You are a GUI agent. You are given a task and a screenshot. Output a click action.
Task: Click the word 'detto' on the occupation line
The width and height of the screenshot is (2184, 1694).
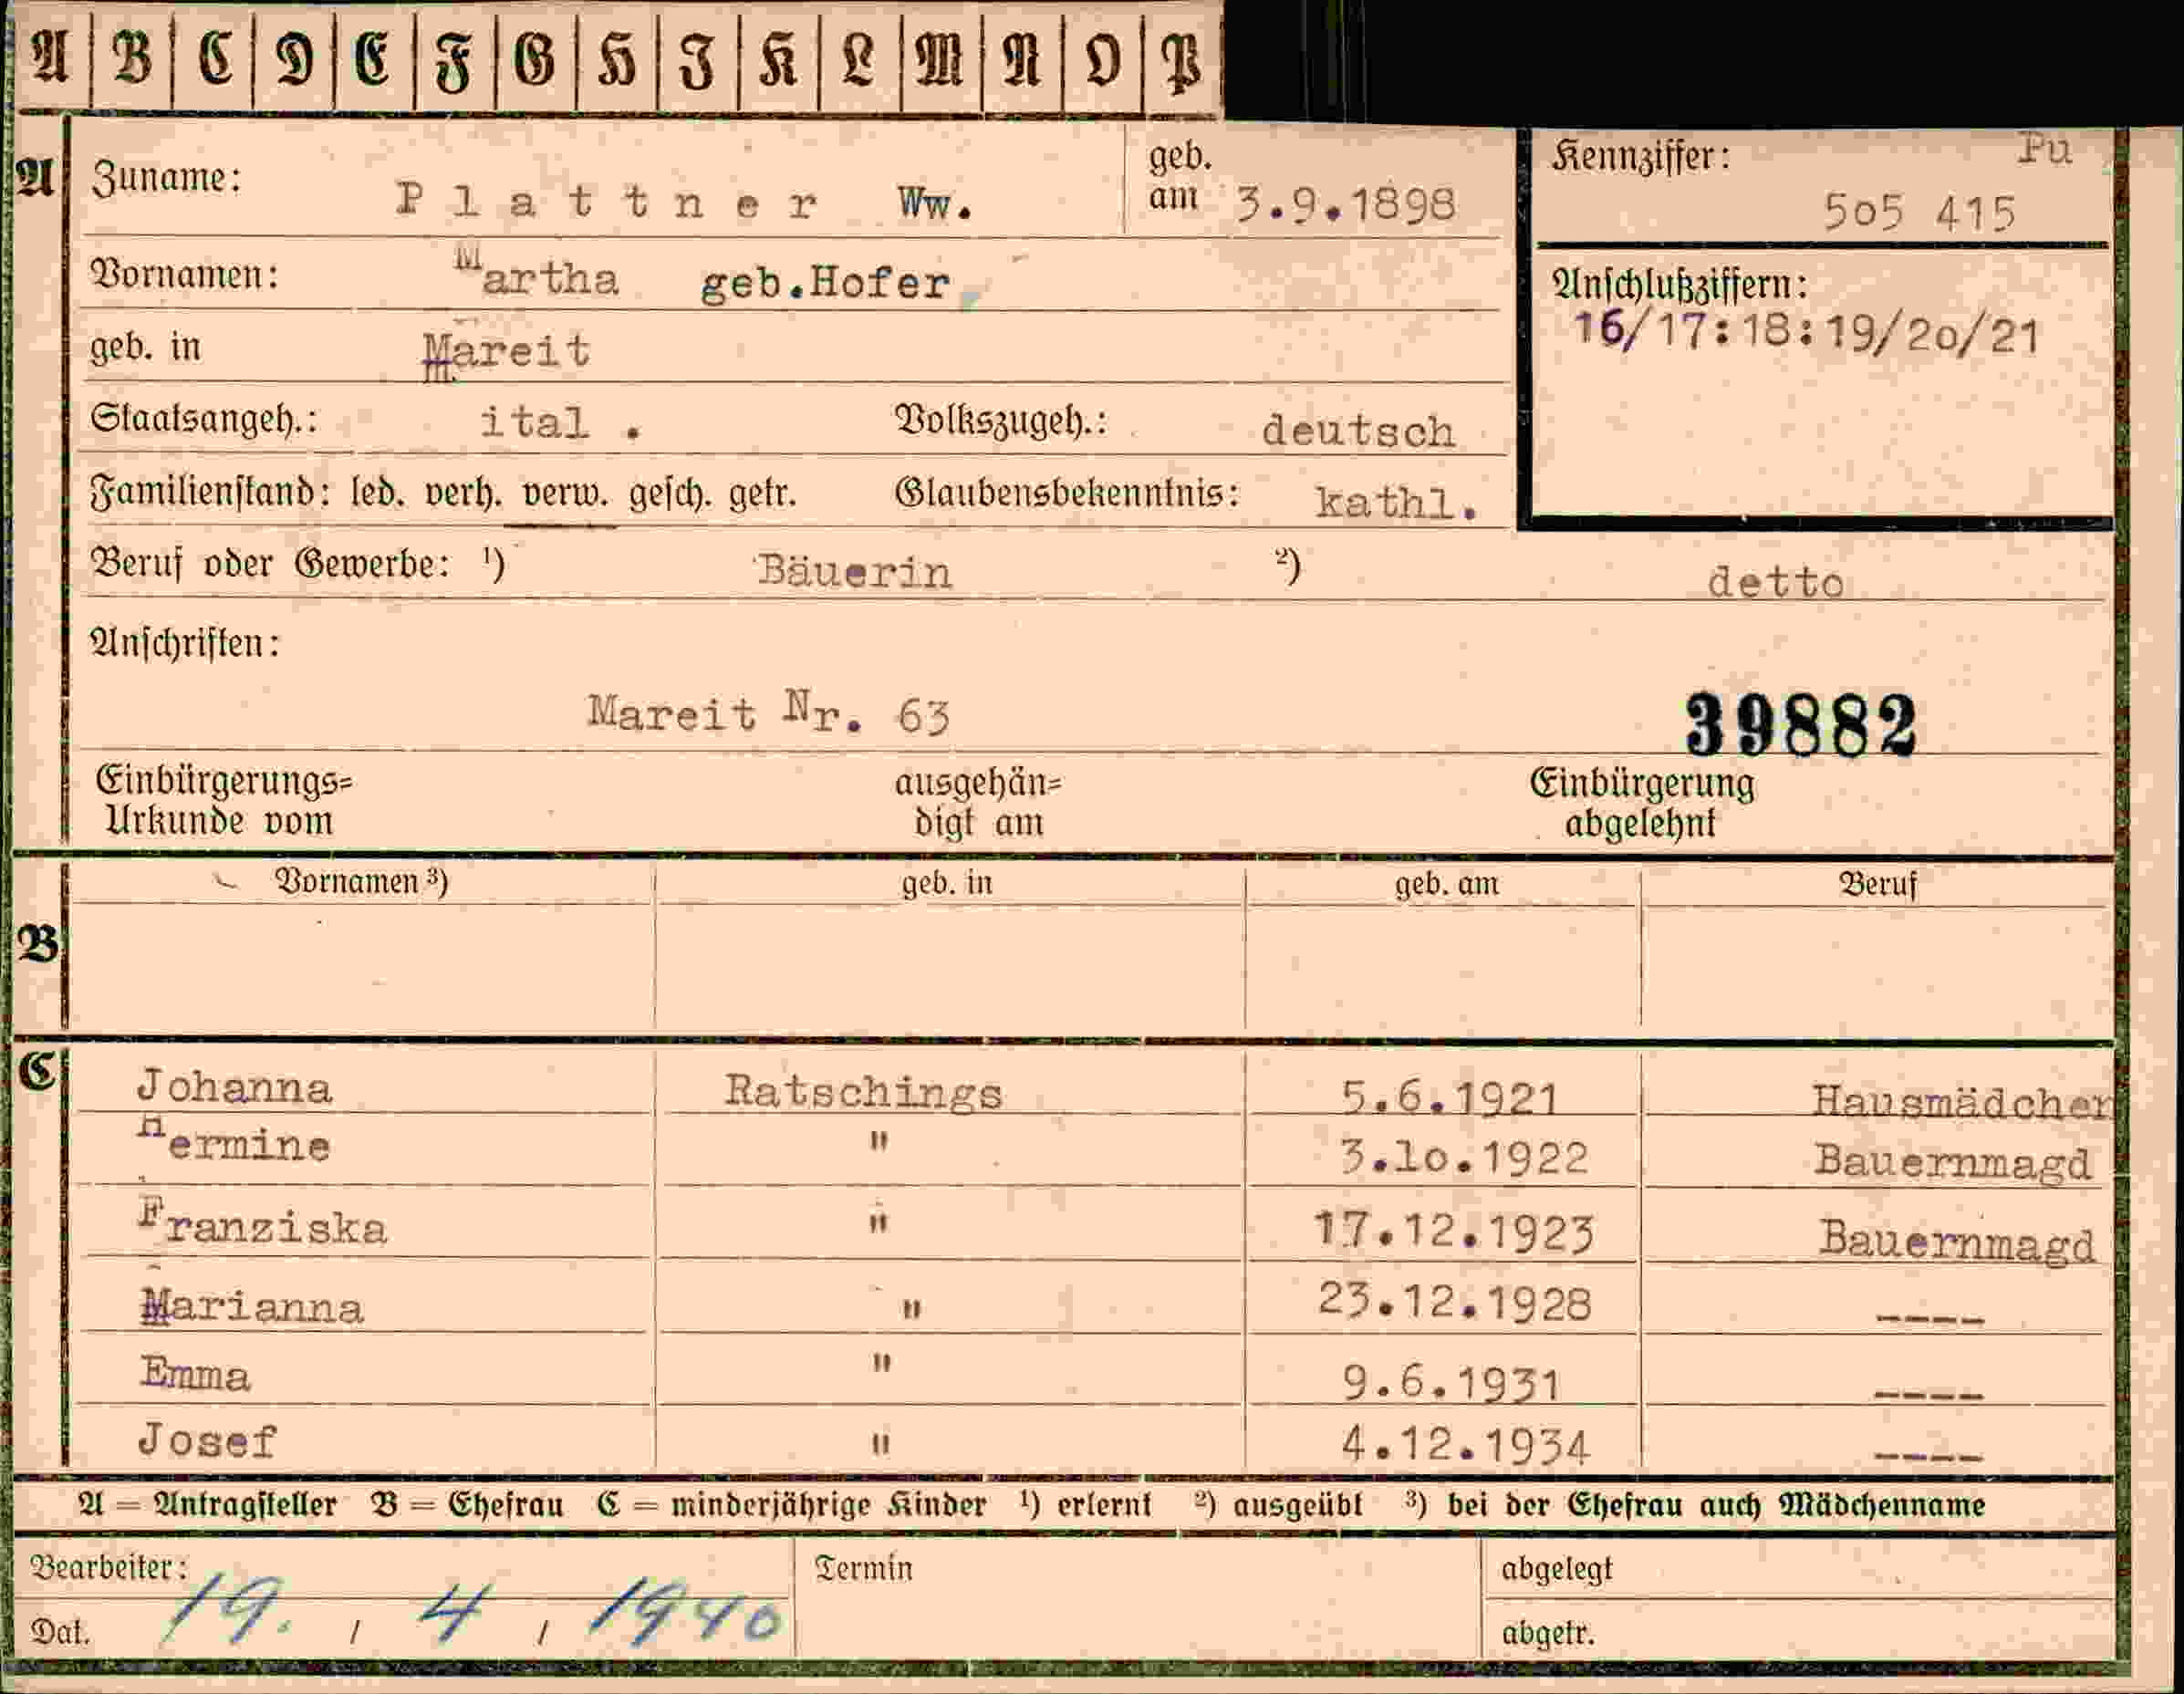[x=1775, y=582]
